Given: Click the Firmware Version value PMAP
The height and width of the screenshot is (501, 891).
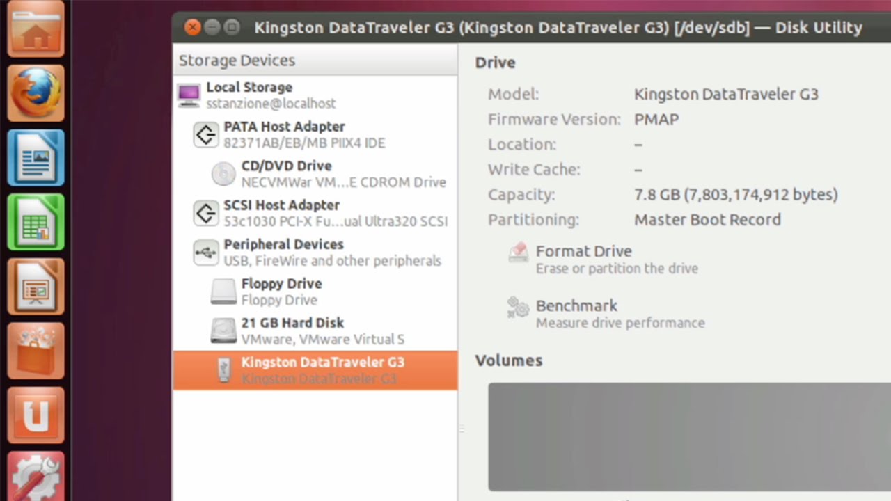Looking at the screenshot, I should point(656,119).
